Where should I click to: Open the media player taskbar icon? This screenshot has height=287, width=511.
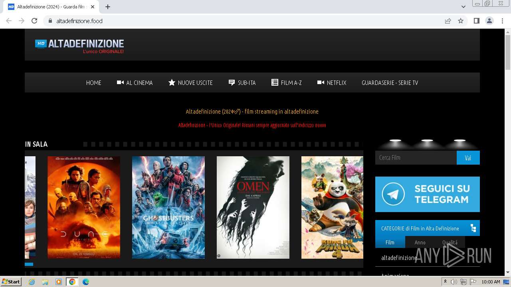(59, 282)
